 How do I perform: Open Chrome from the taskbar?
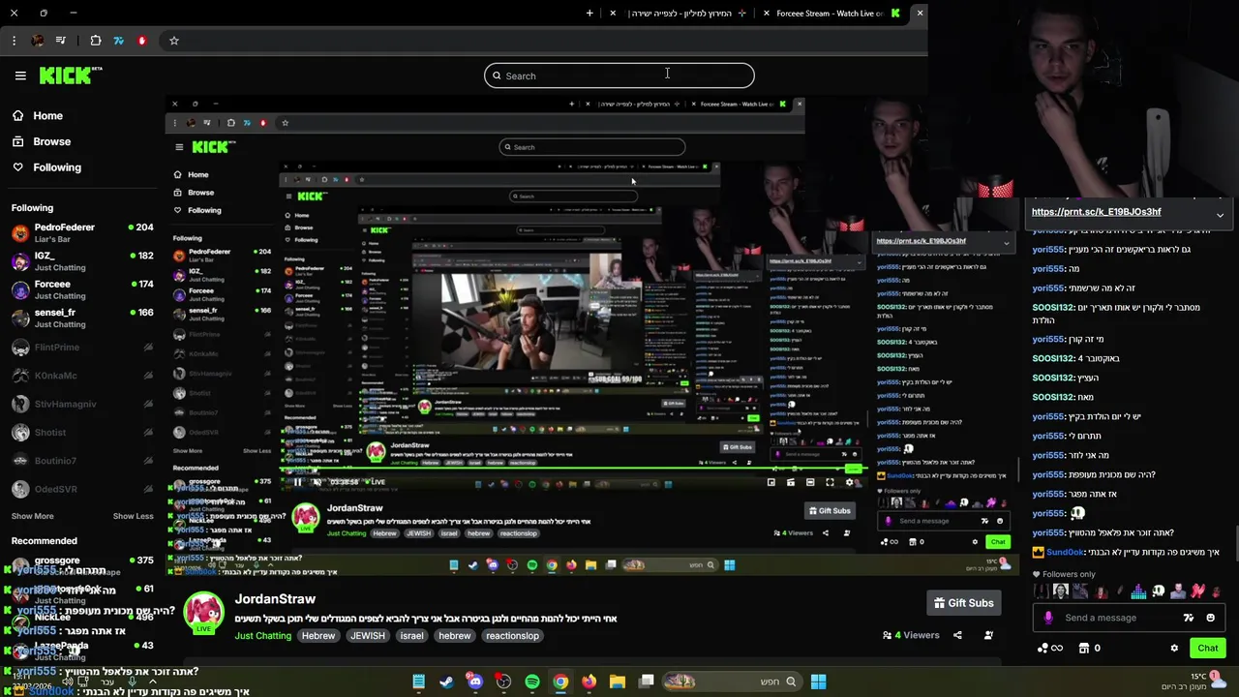pyautogui.click(x=560, y=682)
